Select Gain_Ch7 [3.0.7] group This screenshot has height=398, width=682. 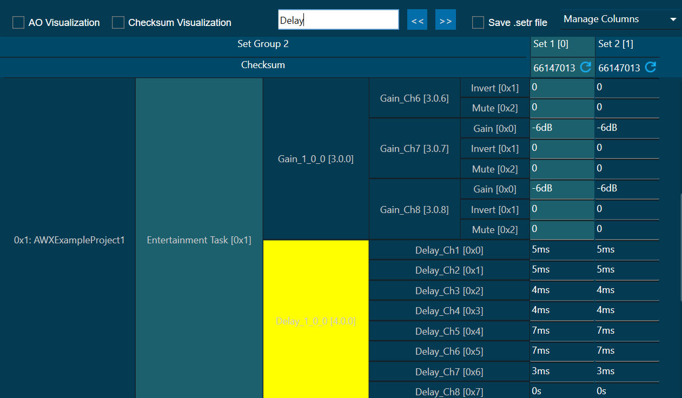tap(414, 149)
